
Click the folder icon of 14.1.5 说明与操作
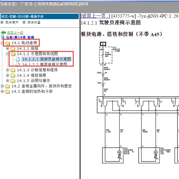click(x=13, y=81)
